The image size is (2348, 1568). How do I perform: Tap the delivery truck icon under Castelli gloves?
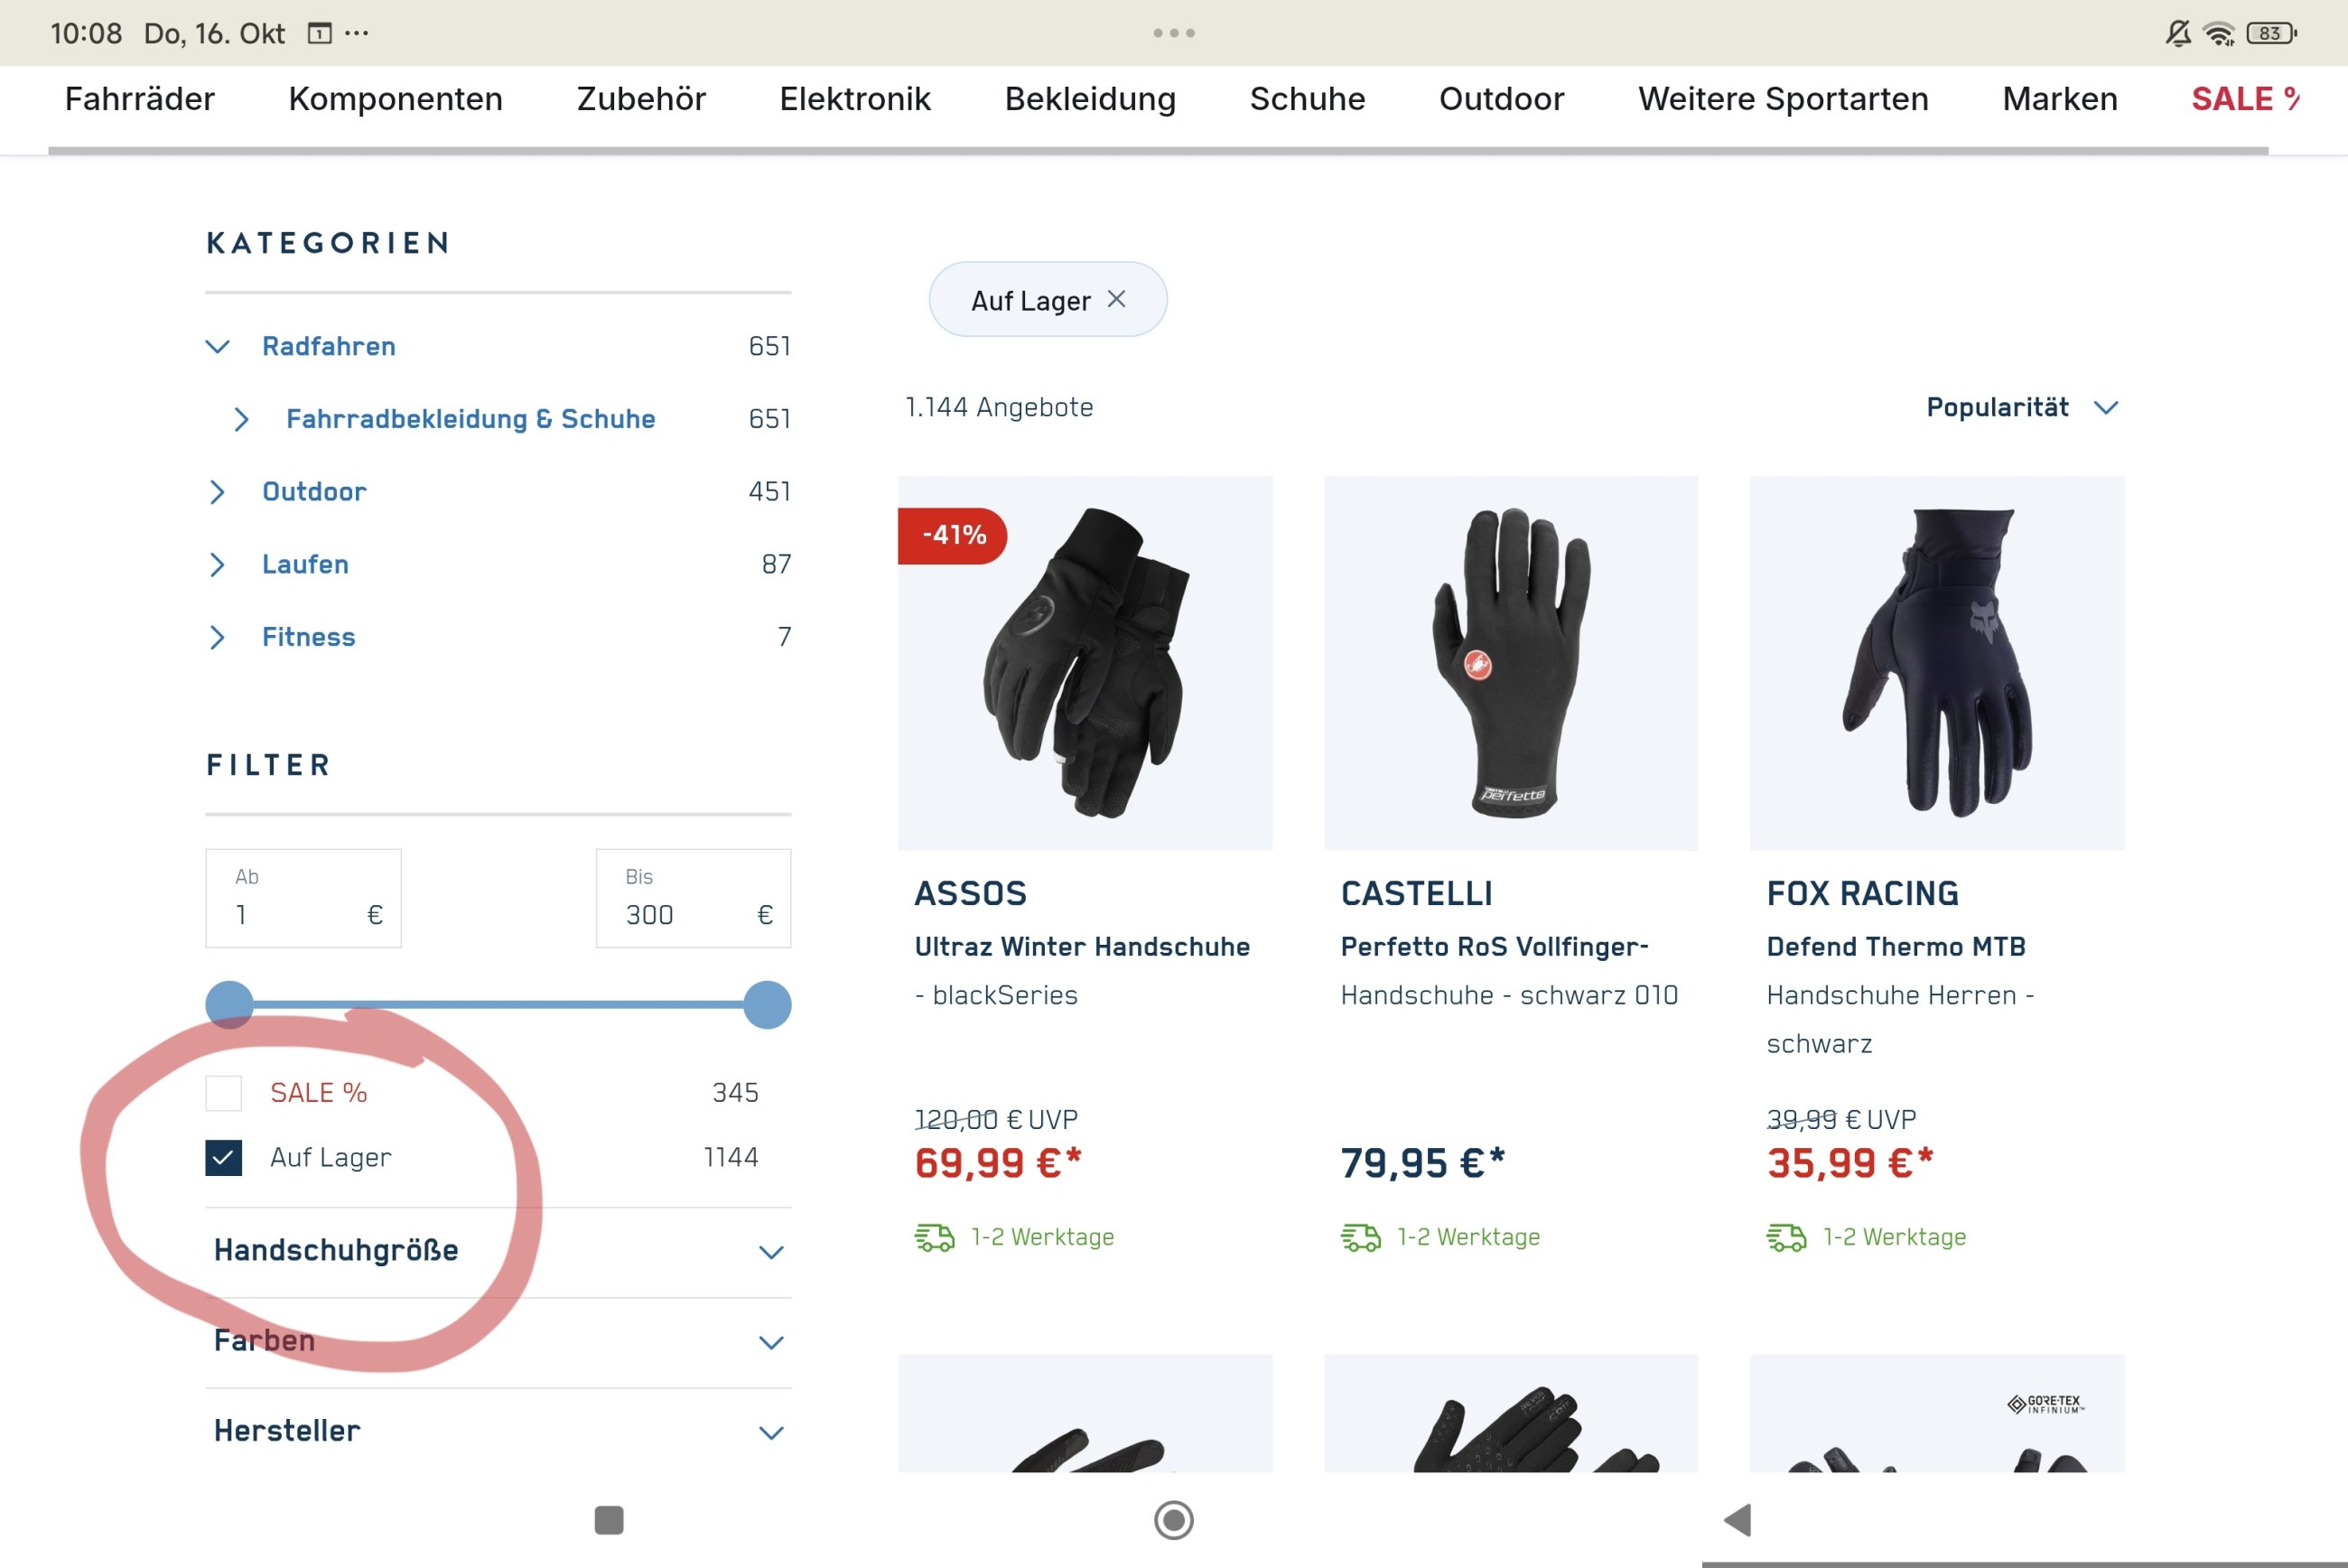point(1360,1238)
